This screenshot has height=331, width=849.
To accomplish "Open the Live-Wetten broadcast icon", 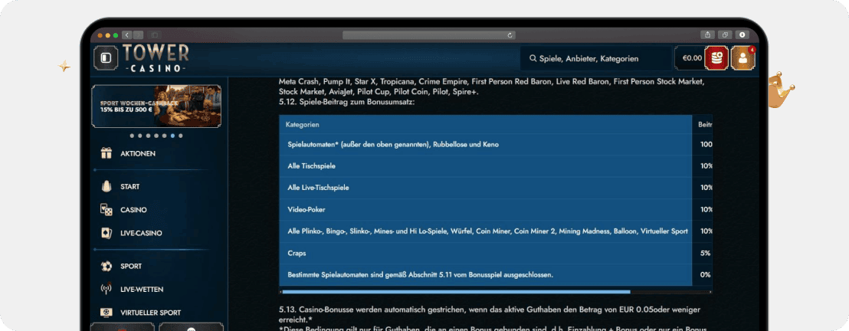I will [x=107, y=290].
